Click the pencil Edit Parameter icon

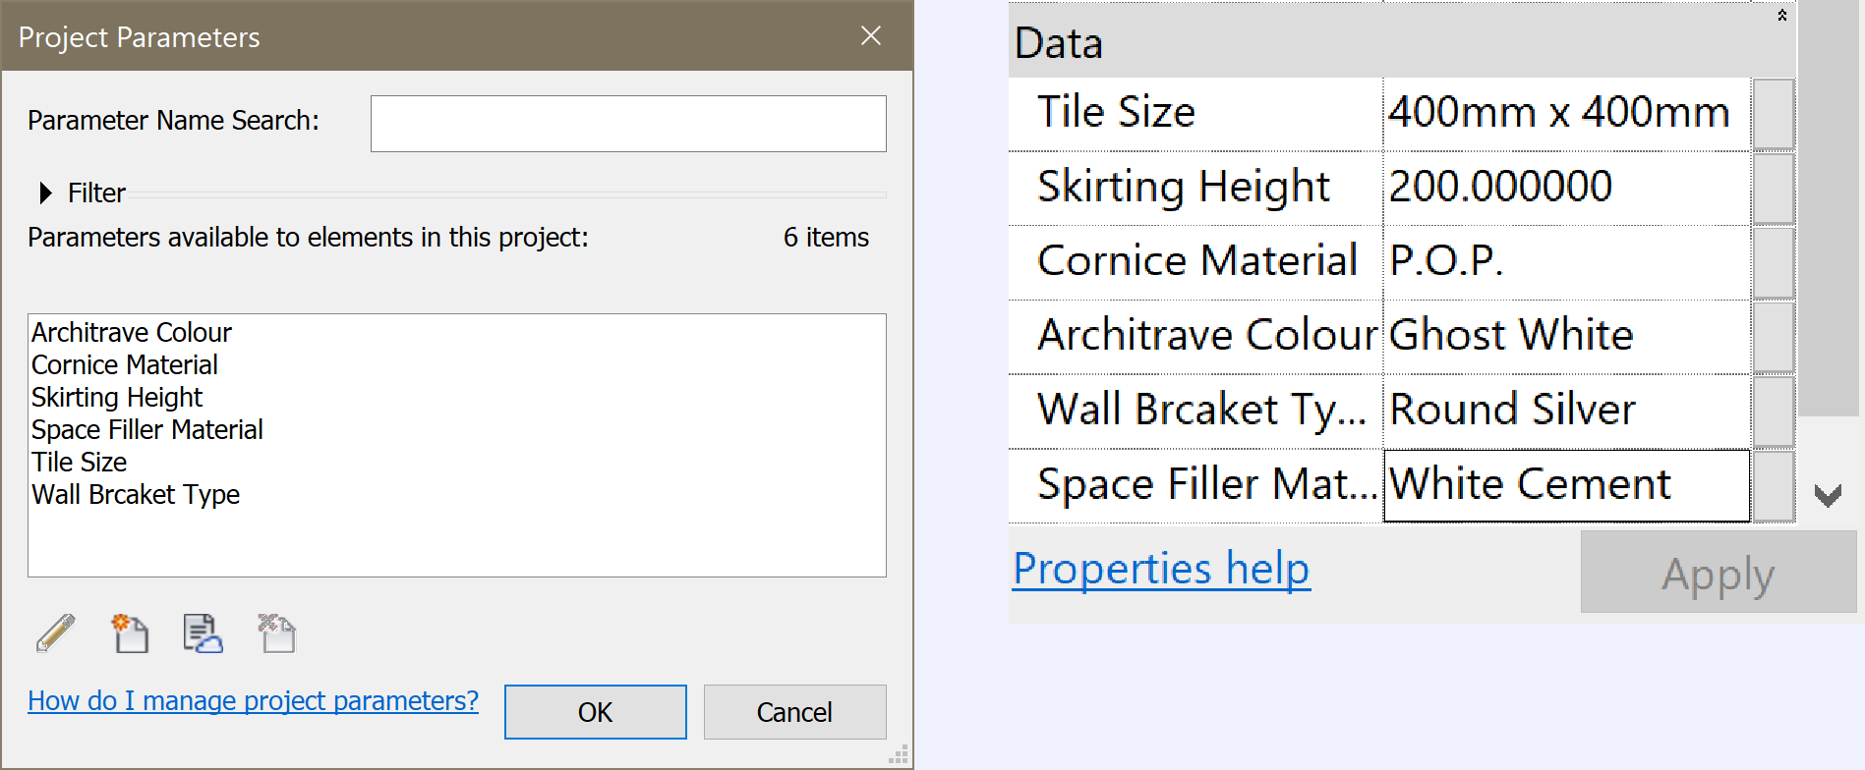56,633
